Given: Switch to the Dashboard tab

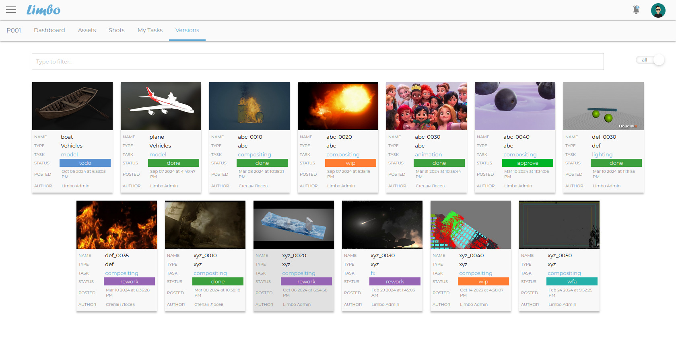Looking at the screenshot, I should coord(49,30).
